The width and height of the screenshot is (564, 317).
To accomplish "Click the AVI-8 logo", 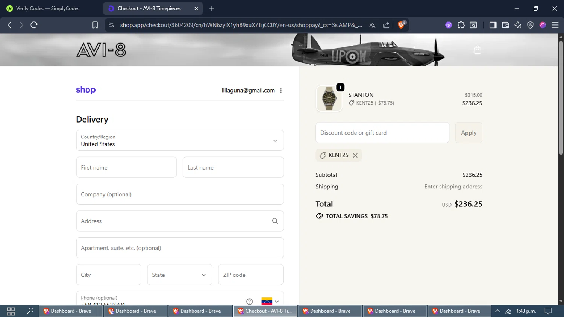I will [101, 50].
